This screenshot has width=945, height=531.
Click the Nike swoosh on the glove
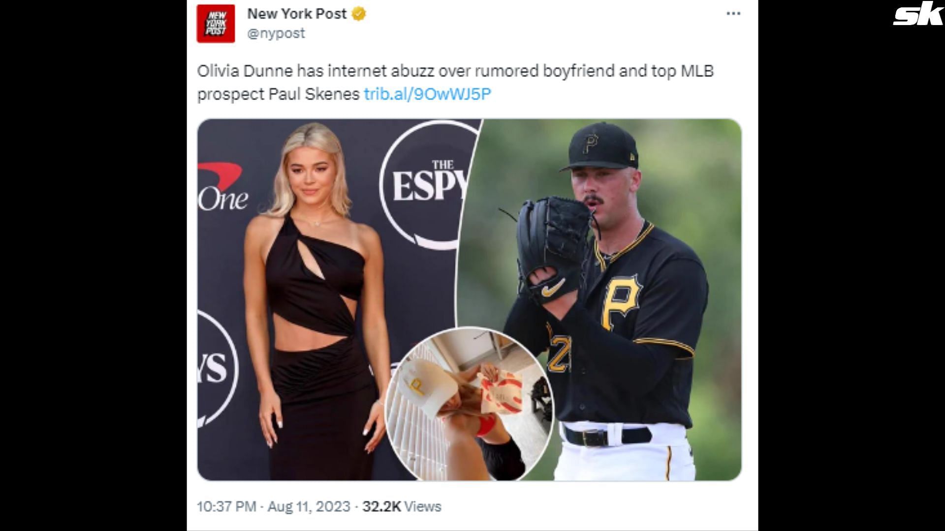tap(553, 288)
